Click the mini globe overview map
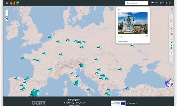The image size is (177, 106). pyautogui.click(x=169, y=83)
